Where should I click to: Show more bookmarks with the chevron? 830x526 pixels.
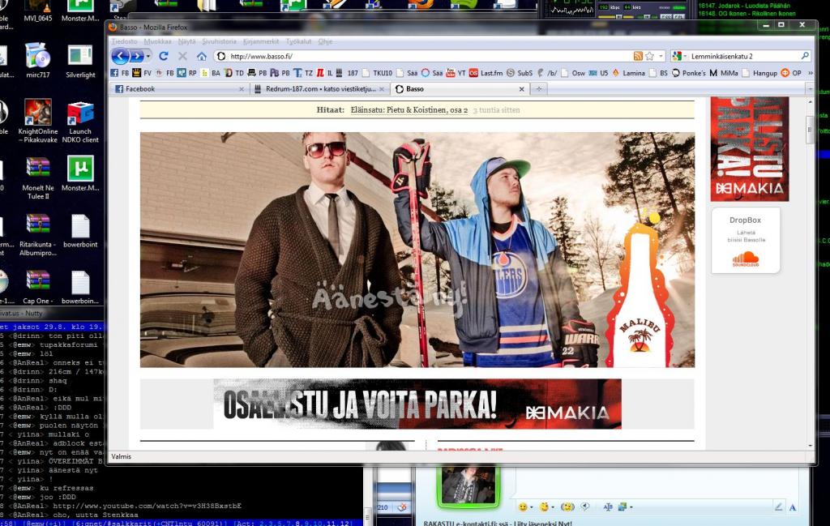811,73
